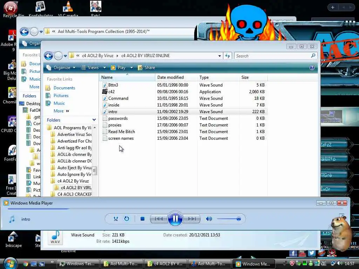Screen dimensions: 359x269
Task: Refresh the c4 AOL2 folder view
Action: (x=227, y=56)
